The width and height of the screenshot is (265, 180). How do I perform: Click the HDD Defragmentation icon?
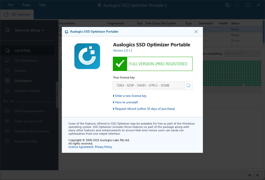tap(7, 111)
